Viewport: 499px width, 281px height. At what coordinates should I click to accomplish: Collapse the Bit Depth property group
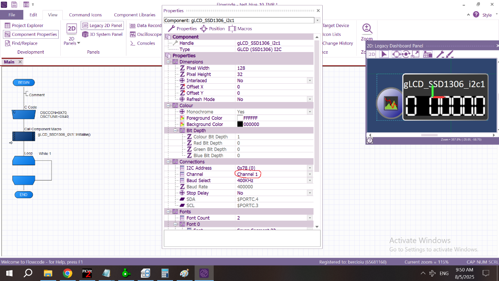(x=176, y=130)
